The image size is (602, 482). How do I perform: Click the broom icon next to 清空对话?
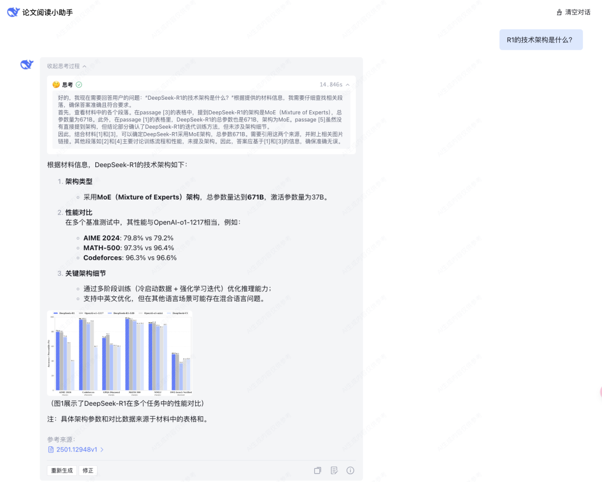(x=559, y=12)
